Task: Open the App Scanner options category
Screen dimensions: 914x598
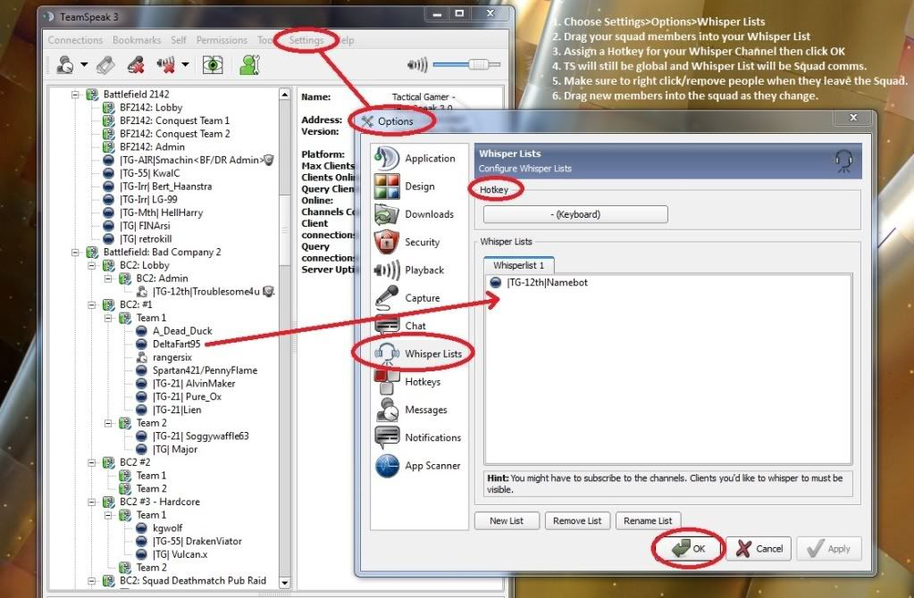Action: coord(417,466)
